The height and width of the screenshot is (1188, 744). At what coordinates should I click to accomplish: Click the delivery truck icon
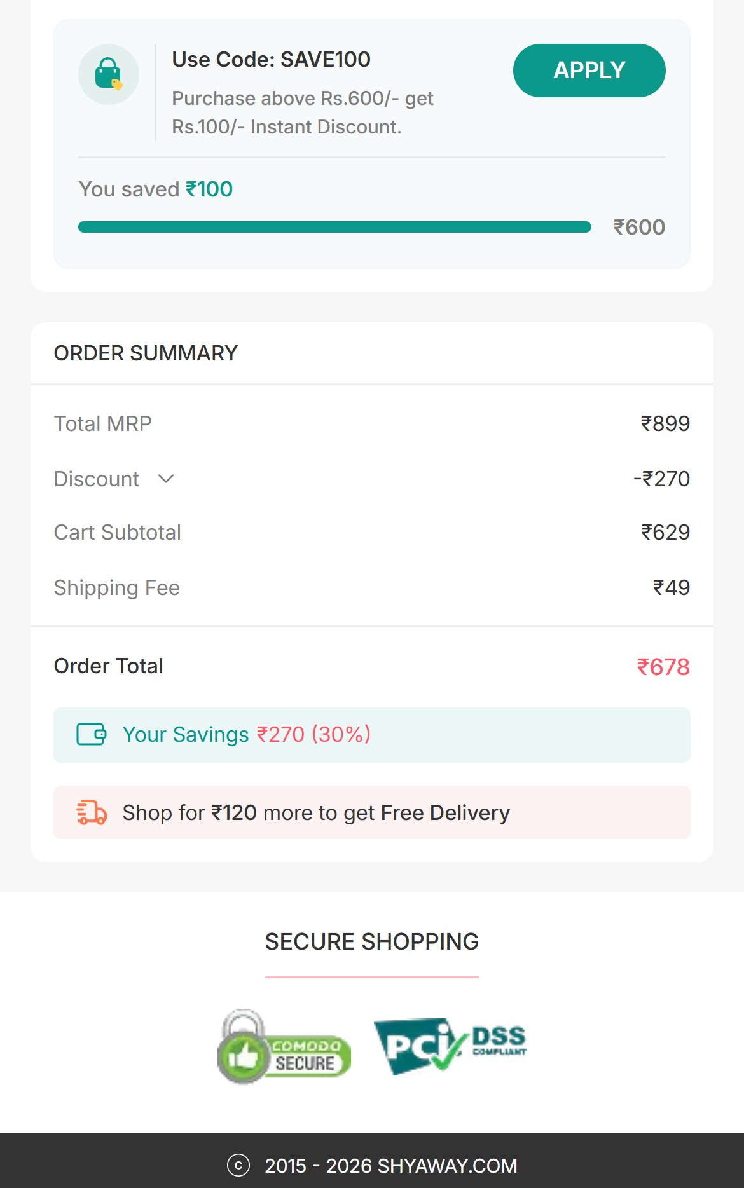pos(92,812)
